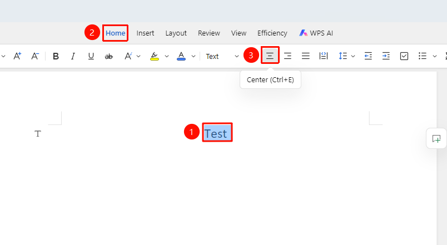Open the Home tab
This screenshot has width=447, height=245.
point(116,33)
